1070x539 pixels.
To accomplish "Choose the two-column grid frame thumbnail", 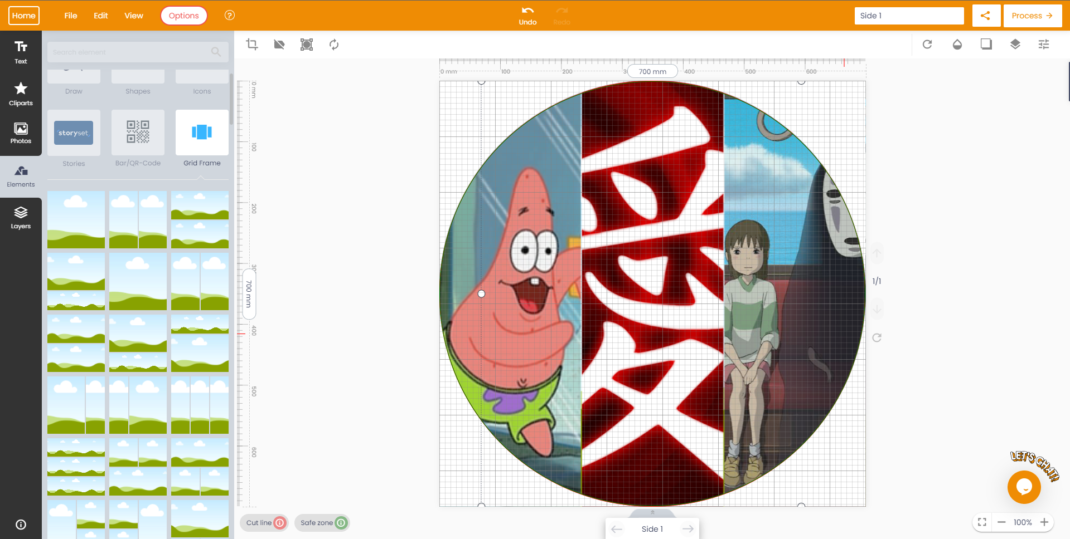I will click(x=138, y=220).
